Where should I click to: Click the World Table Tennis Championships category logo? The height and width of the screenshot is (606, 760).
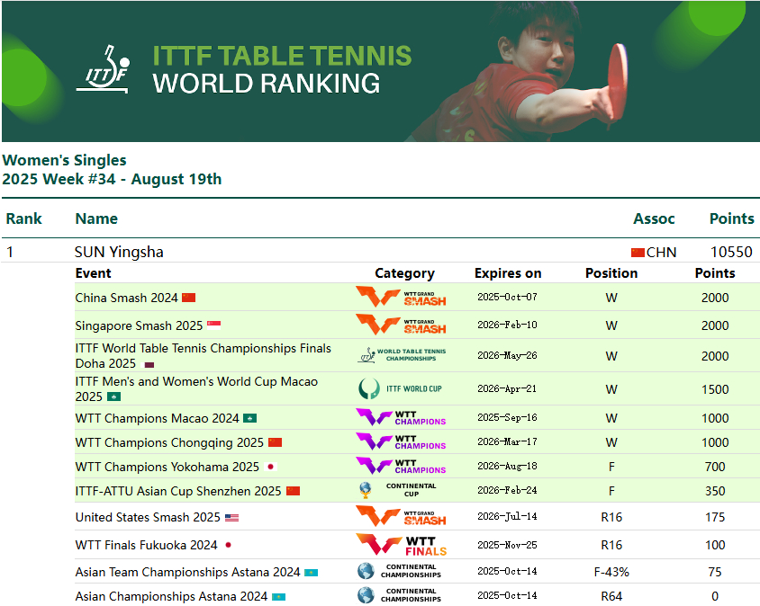(x=402, y=355)
